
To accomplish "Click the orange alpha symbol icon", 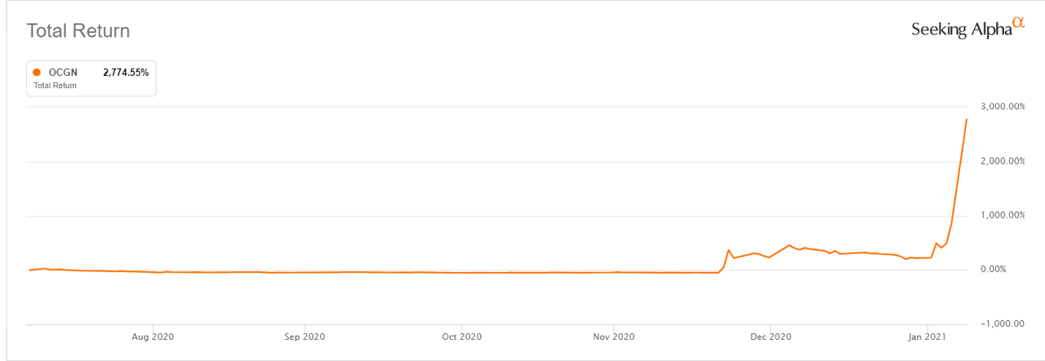I will [x=1017, y=24].
